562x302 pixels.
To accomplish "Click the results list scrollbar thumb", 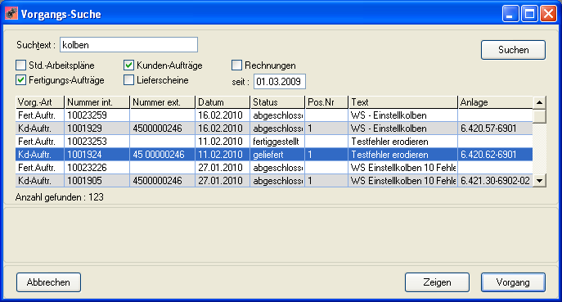I will [x=539, y=116].
